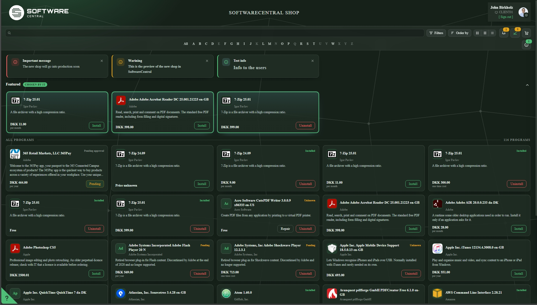Click the Warning banner icon
537x305 pixels.
pos(121,62)
